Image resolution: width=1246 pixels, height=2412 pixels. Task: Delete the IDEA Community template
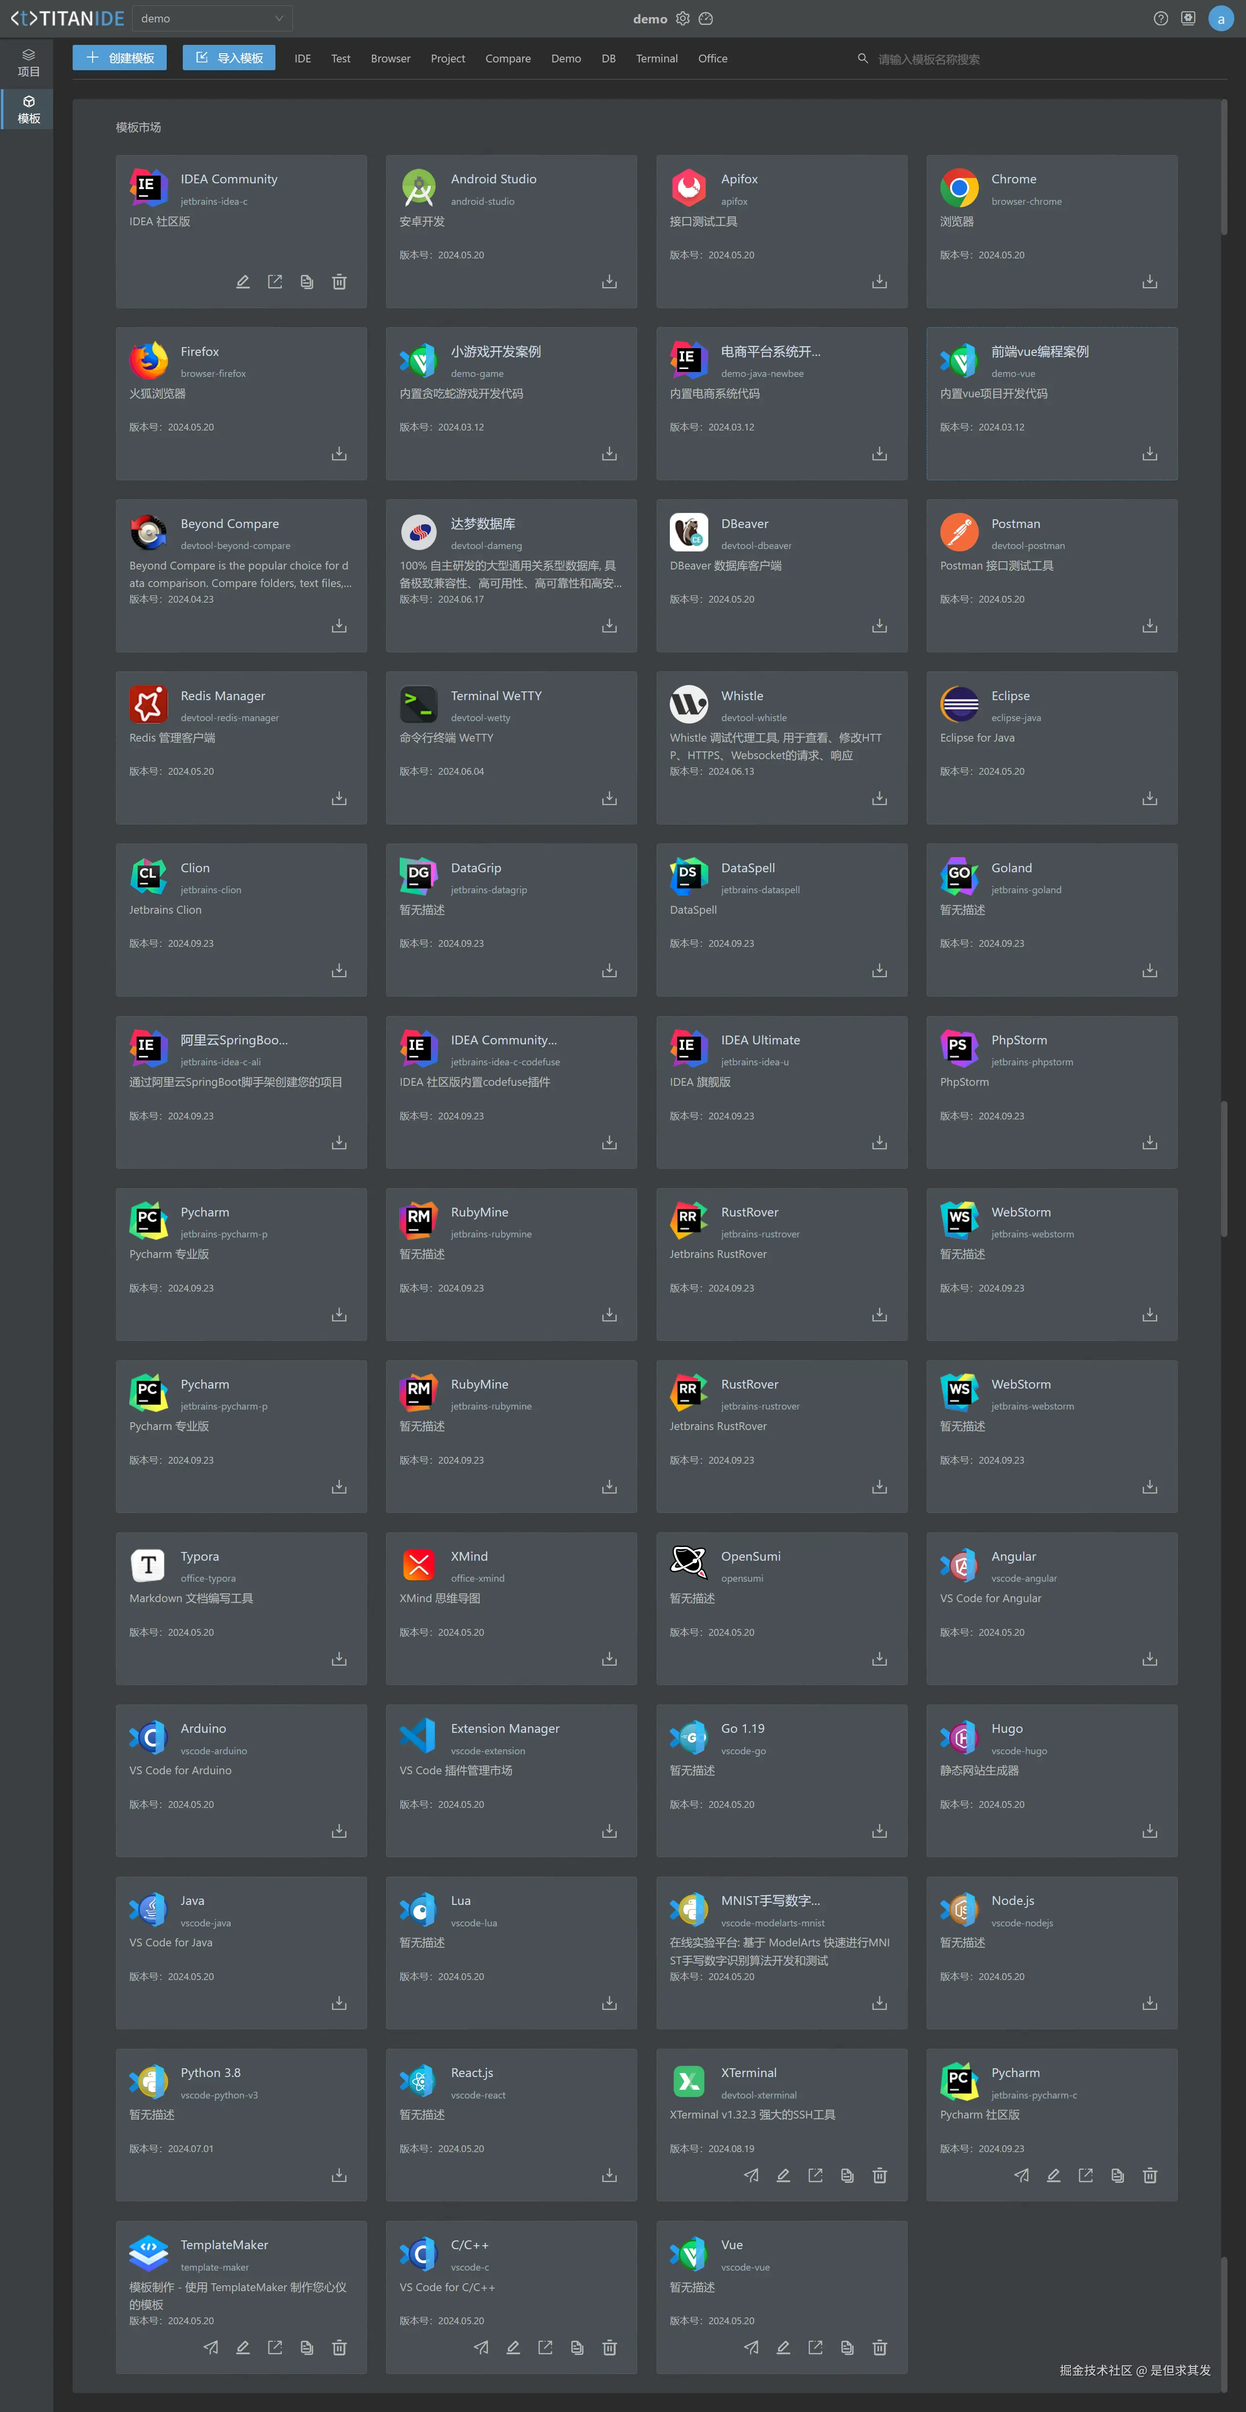340,282
